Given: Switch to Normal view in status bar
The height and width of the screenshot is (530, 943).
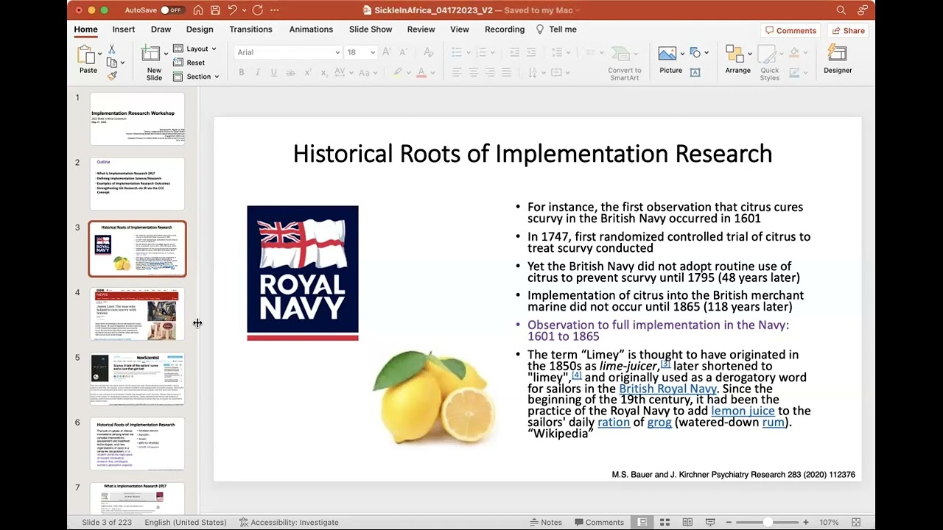Looking at the screenshot, I should 642,523.
